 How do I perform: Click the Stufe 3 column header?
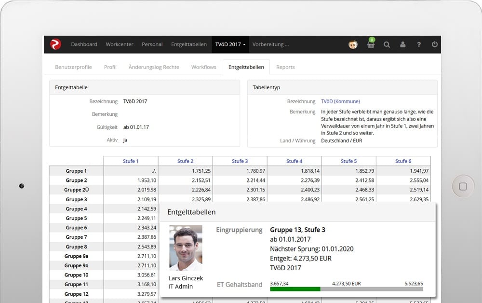[x=240, y=161]
